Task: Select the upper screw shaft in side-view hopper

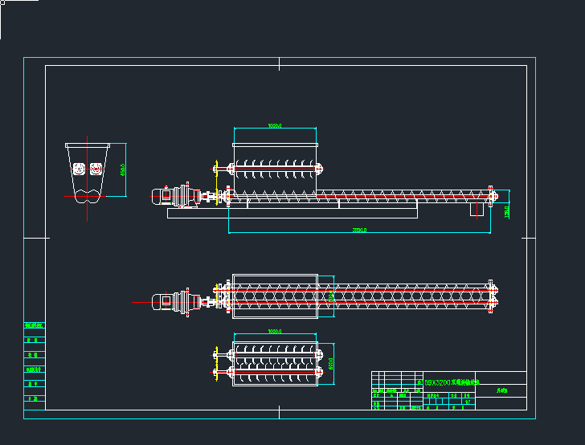Action: pyautogui.click(x=275, y=168)
